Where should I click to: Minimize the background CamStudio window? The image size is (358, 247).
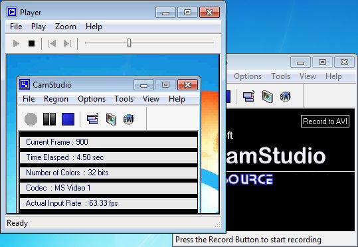pyautogui.click(x=300, y=62)
